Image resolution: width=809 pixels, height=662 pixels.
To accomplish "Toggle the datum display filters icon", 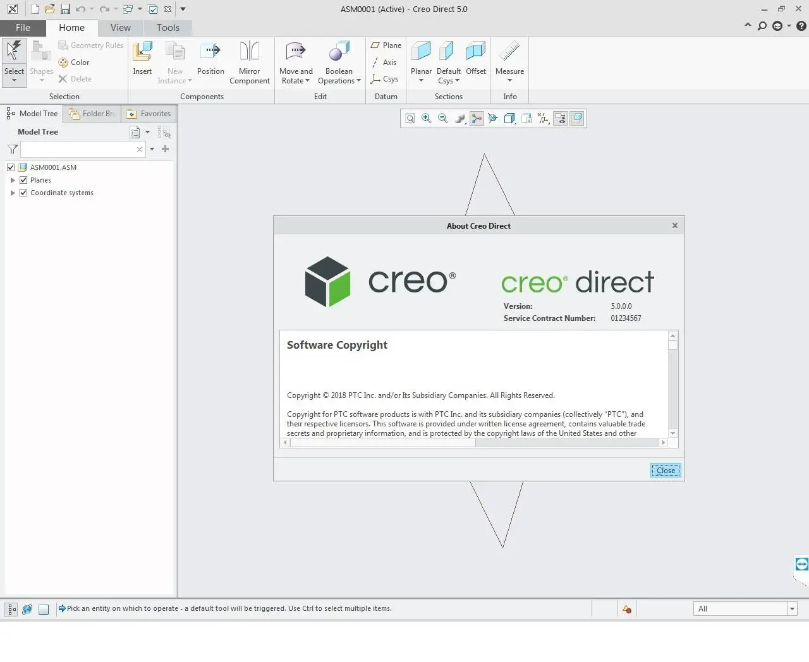I will pos(544,118).
